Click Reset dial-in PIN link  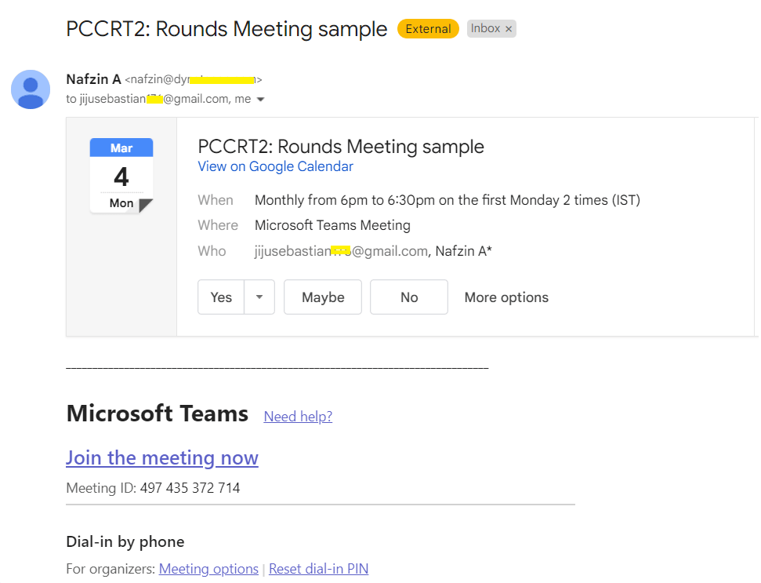tap(318, 569)
